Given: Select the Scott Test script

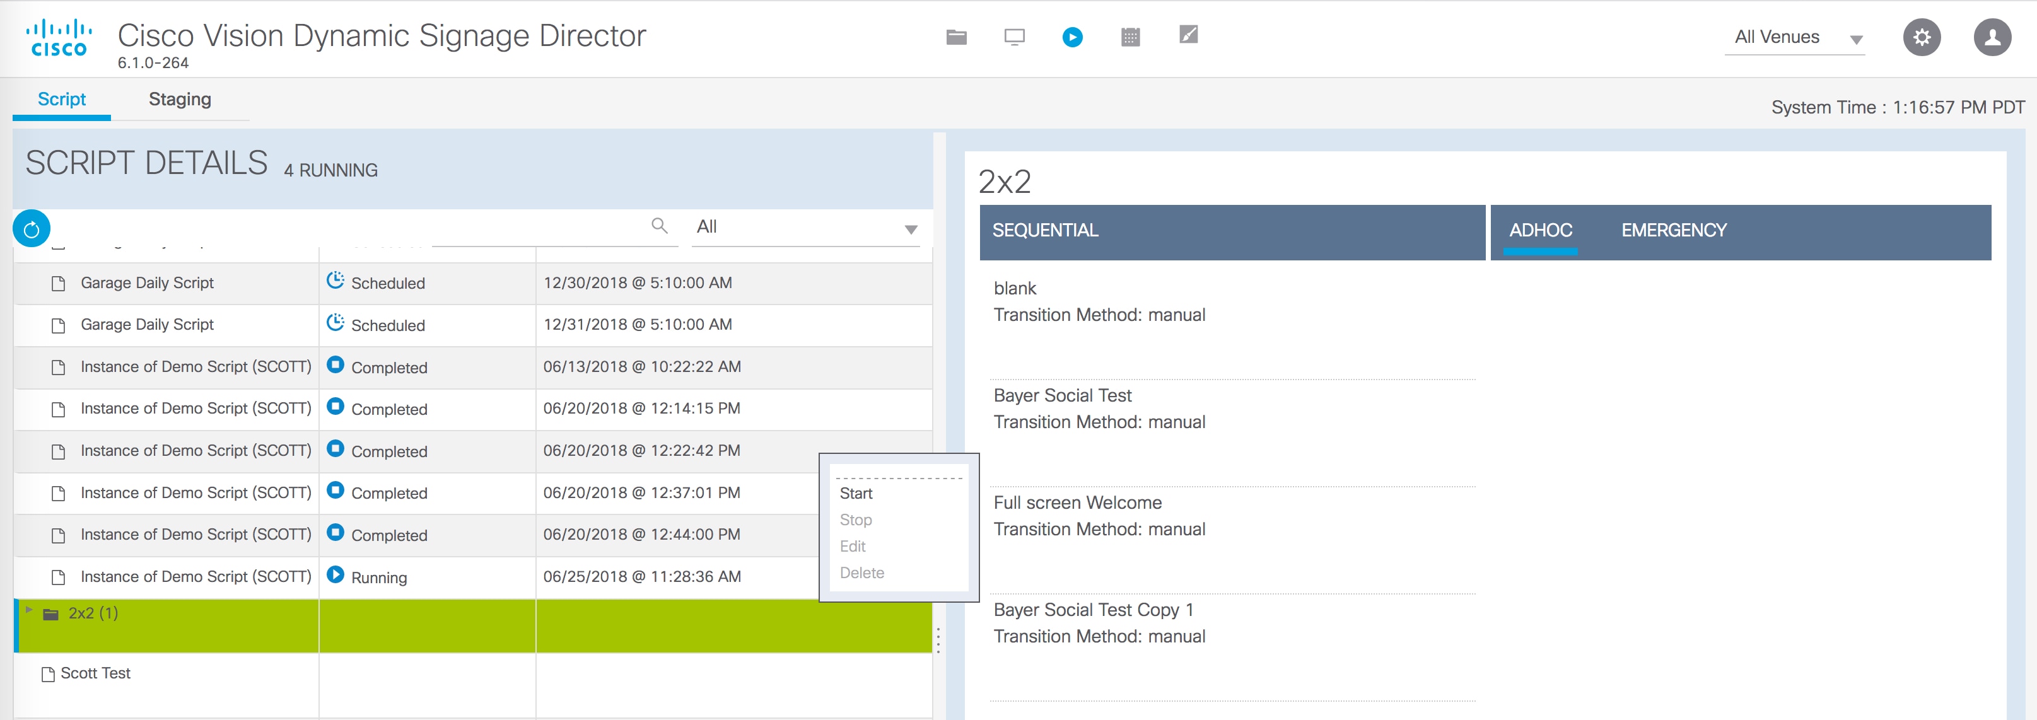Looking at the screenshot, I should tap(96, 673).
